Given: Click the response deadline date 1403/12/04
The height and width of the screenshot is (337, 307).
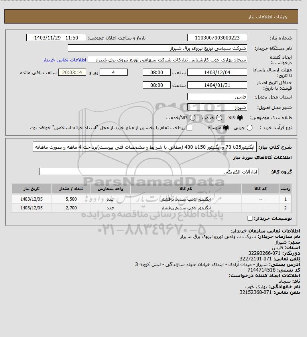Looking at the screenshot, I should click(x=217, y=72).
